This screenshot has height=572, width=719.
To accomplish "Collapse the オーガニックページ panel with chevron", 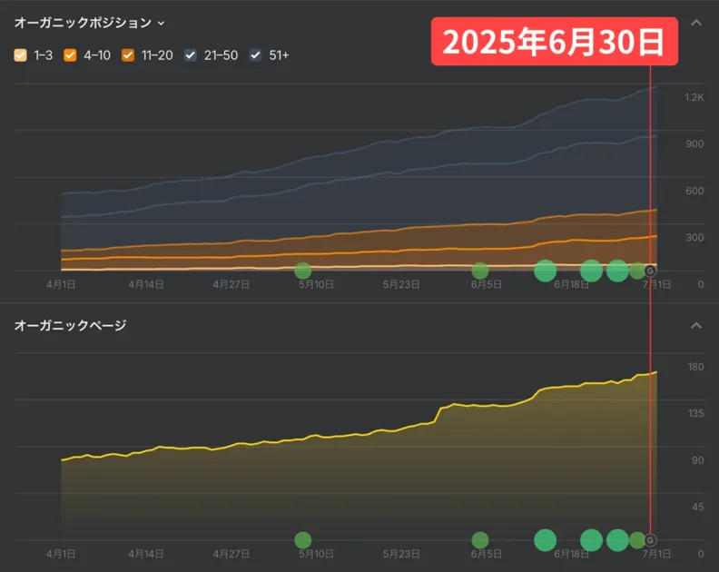I will point(696,325).
